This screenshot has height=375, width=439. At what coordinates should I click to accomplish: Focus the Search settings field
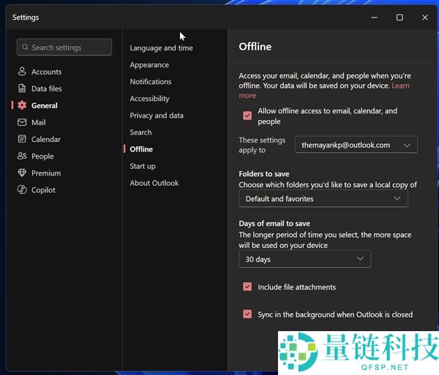[x=64, y=47]
